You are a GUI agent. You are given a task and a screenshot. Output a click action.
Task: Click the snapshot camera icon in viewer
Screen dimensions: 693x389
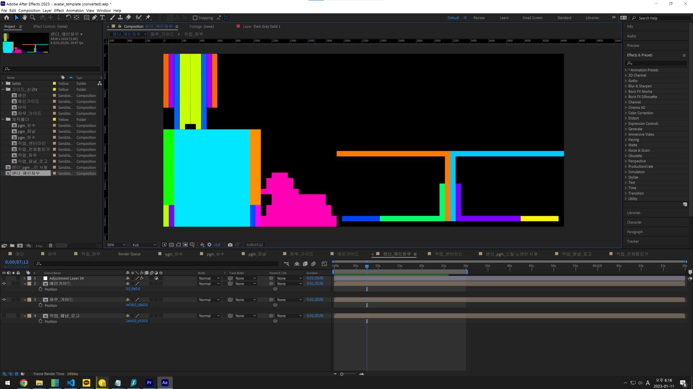(x=230, y=245)
